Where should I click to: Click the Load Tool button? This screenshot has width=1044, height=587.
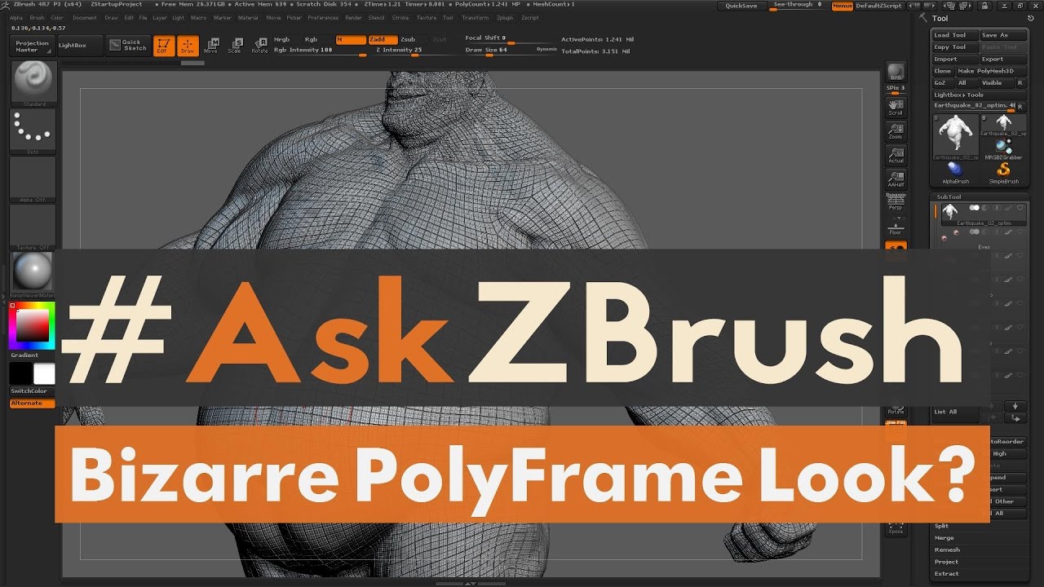[955, 35]
